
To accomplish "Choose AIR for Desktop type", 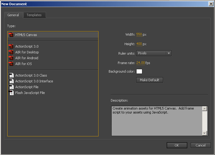I will tap(53, 52).
